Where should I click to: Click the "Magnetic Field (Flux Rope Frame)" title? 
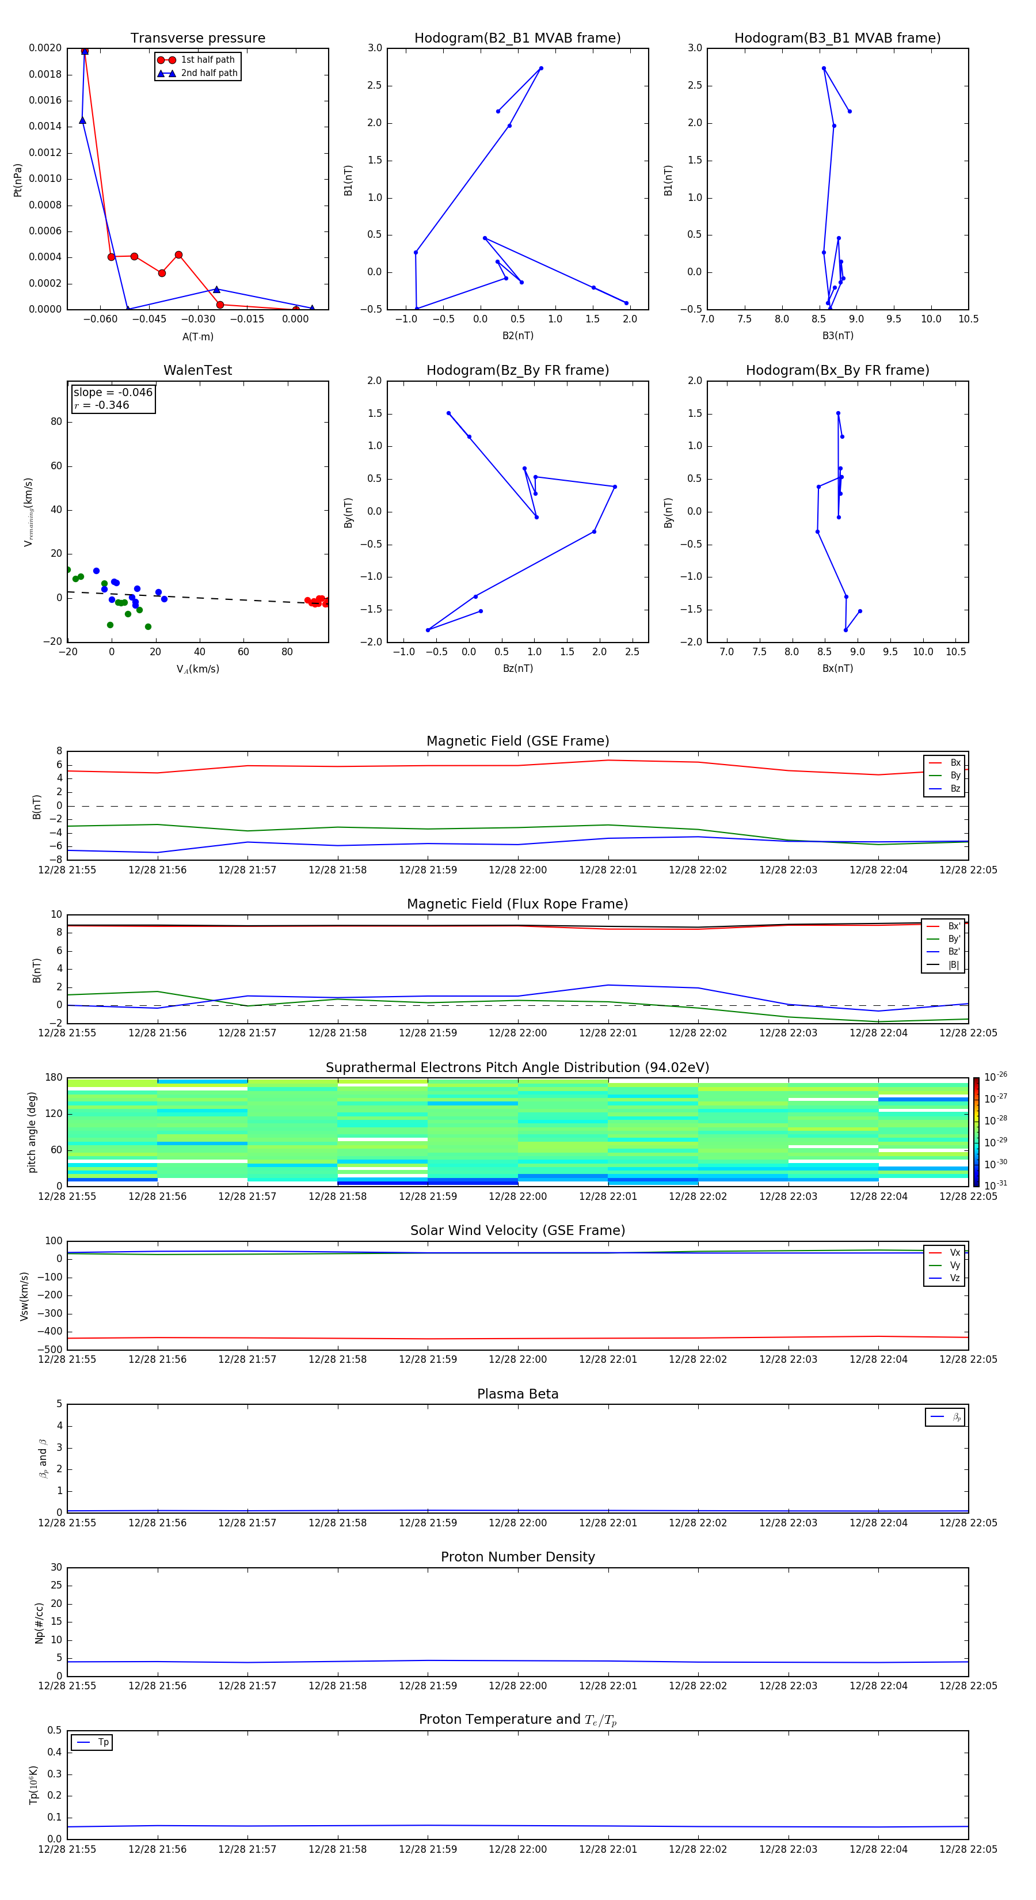[517, 905]
